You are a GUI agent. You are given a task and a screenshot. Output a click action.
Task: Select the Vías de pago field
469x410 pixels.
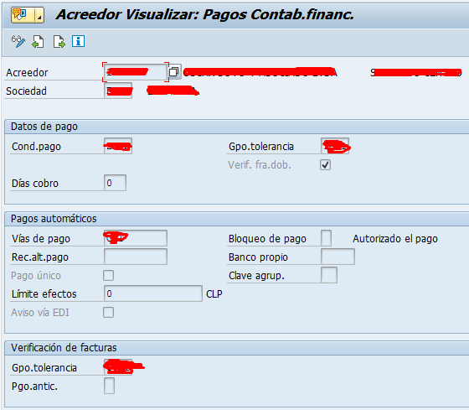(136, 238)
